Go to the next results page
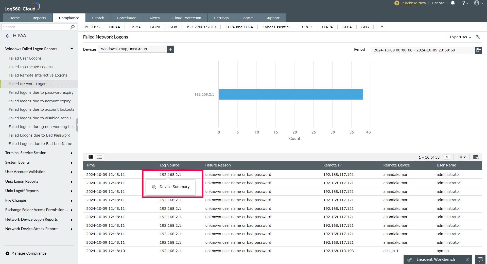This screenshot has height=264, width=487. pos(447,157)
